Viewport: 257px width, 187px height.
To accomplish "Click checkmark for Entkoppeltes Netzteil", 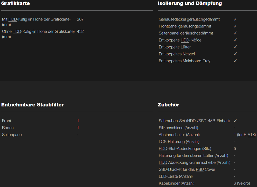I will click(x=235, y=54).
